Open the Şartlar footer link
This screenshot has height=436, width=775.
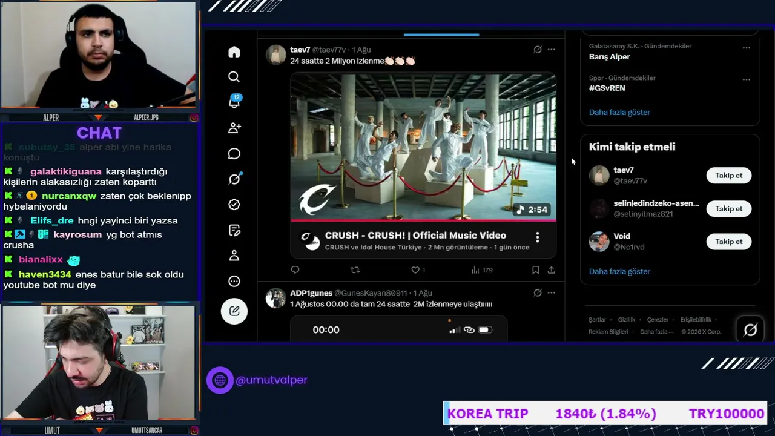(597, 320)
